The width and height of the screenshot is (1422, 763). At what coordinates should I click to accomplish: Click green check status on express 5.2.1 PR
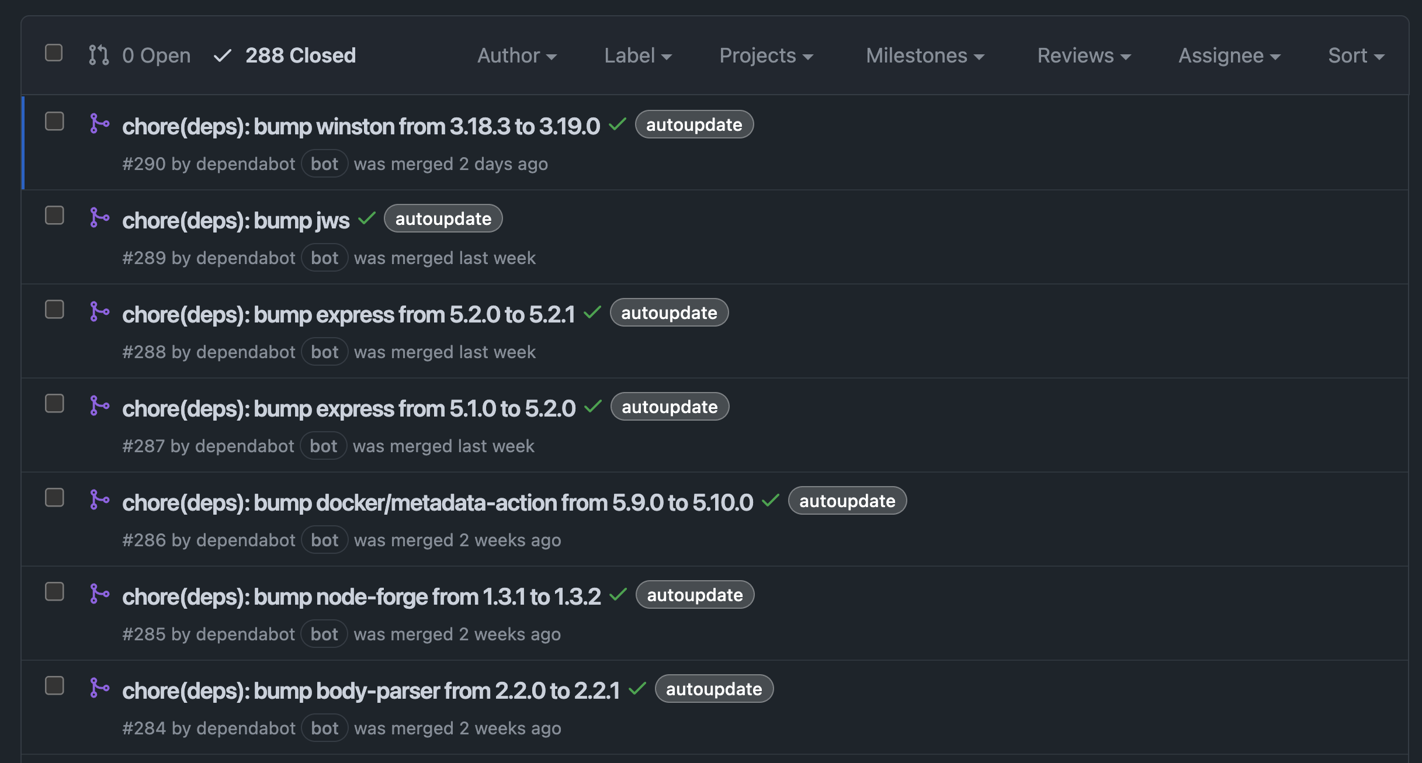coord(592,313)
